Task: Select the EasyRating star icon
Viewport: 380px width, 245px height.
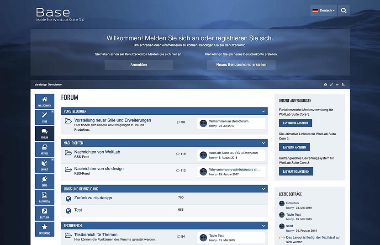Action: click(44, 229)
